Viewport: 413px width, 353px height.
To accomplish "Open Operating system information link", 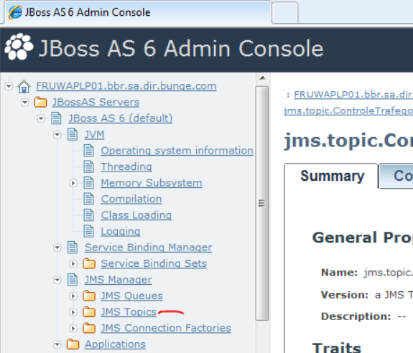I will [177, 151].
